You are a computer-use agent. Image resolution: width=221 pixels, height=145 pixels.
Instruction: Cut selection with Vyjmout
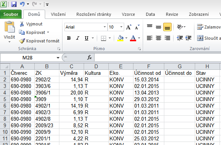(x=31, y=24)
